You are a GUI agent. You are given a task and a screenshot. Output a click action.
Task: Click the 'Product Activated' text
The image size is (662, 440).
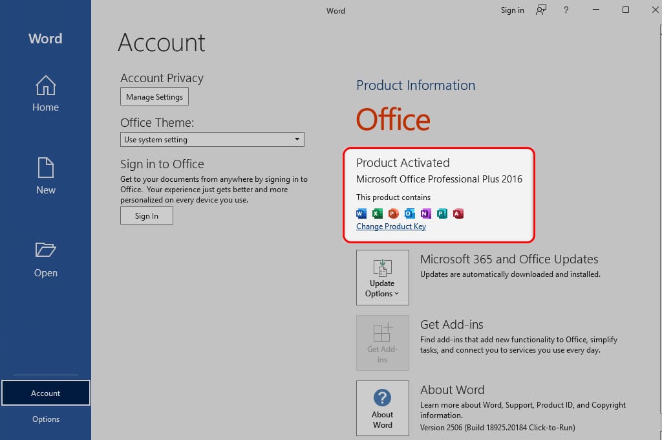click(403, 162)
